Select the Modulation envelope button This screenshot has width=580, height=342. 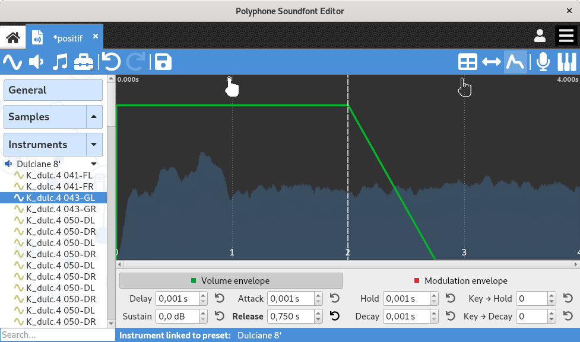[x=461, y=281]
